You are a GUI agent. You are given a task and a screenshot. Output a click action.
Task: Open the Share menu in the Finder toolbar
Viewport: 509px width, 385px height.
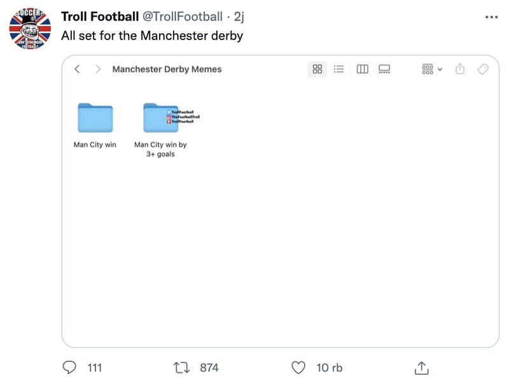pos(459,69)
